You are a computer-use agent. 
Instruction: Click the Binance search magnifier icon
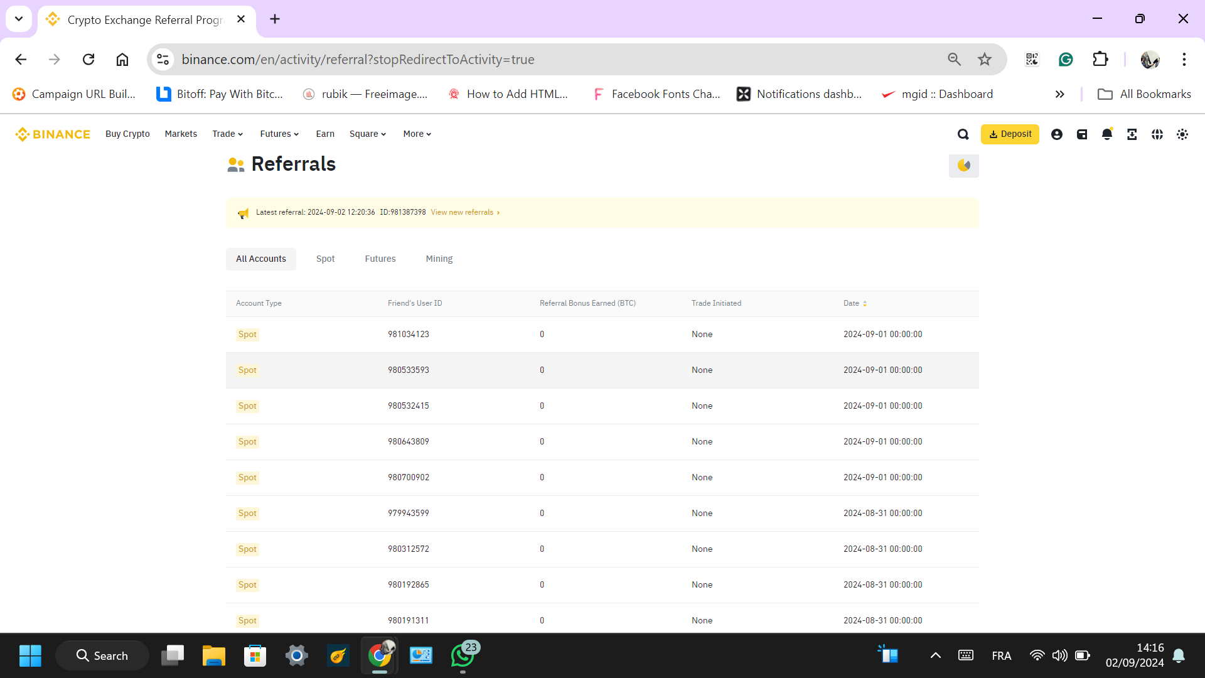(x=963, y=134)
